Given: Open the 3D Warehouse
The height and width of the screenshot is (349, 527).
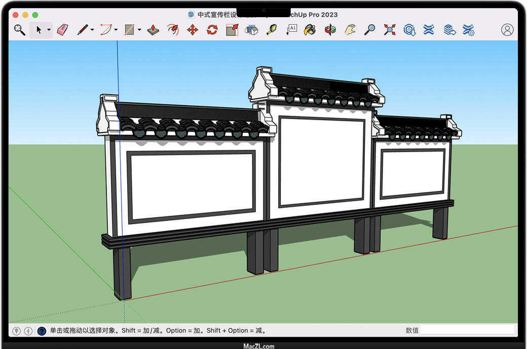Looking at the screenshot, I should 409,30.
